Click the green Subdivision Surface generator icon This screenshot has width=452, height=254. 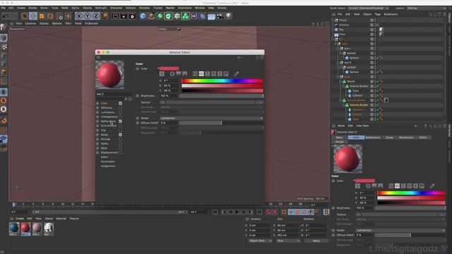[160, 16]
